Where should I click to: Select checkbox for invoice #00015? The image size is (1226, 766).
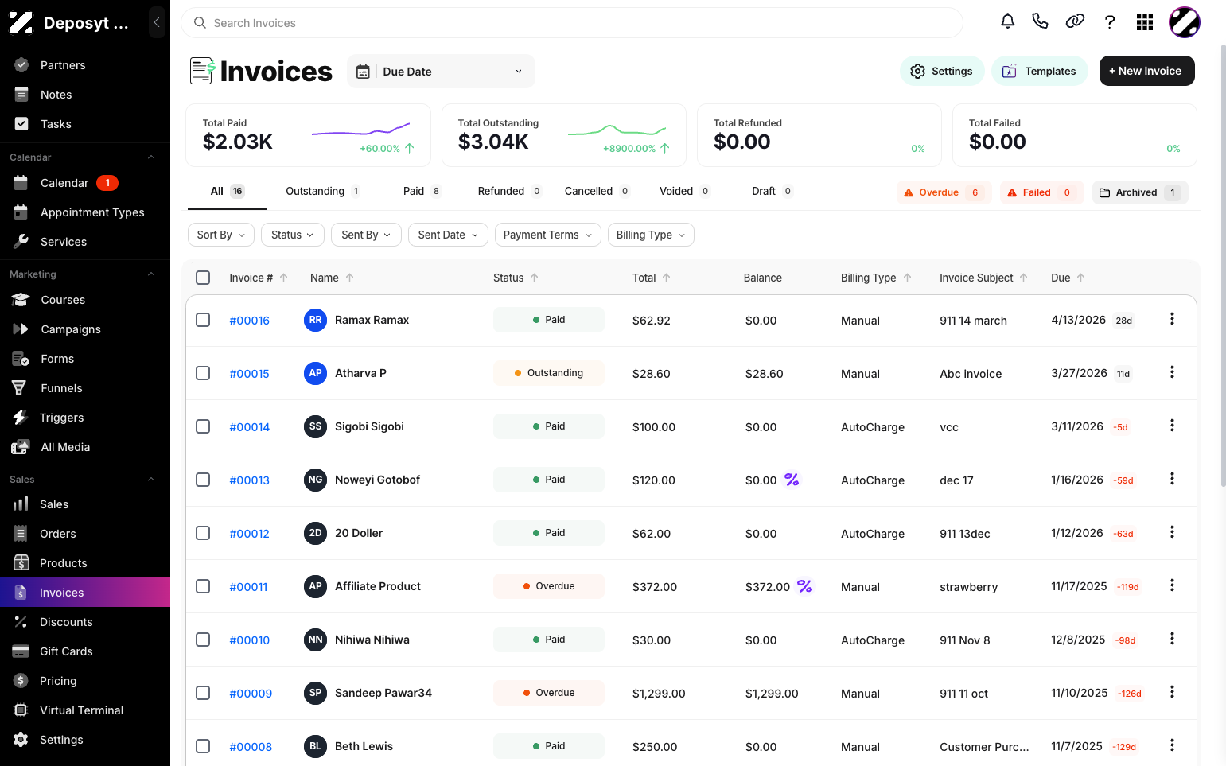coord(203,373)
